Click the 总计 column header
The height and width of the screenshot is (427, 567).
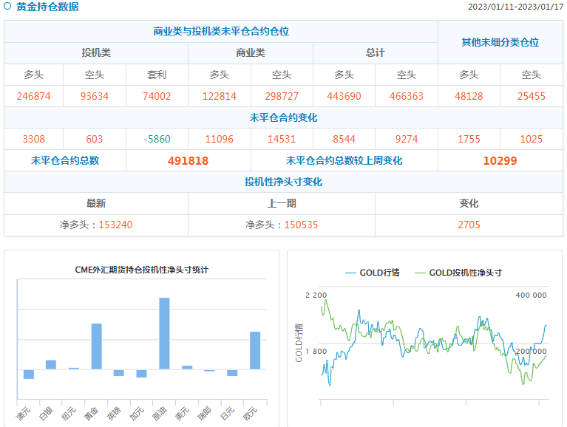click(x=376, y=53)
